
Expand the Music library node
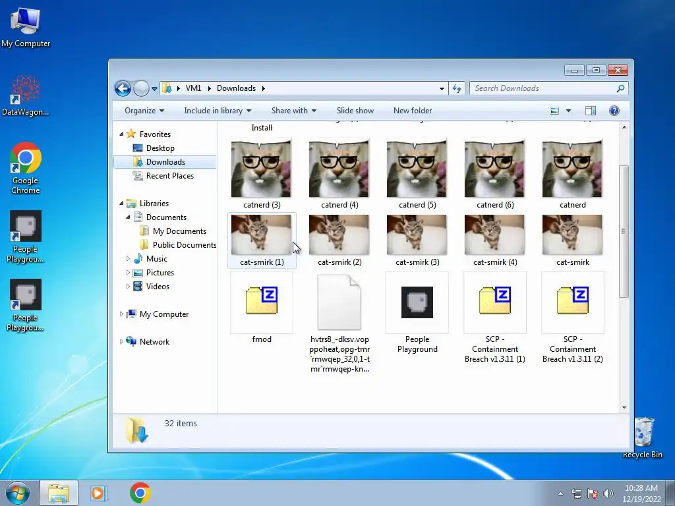pyautogui.click(x=128, y=258)
